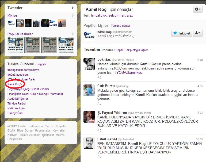The width and height of the screenshot is (206, 162).
Task: Click sunset silhouette avatar in Kişiler
Action: (x=62, y=23)
